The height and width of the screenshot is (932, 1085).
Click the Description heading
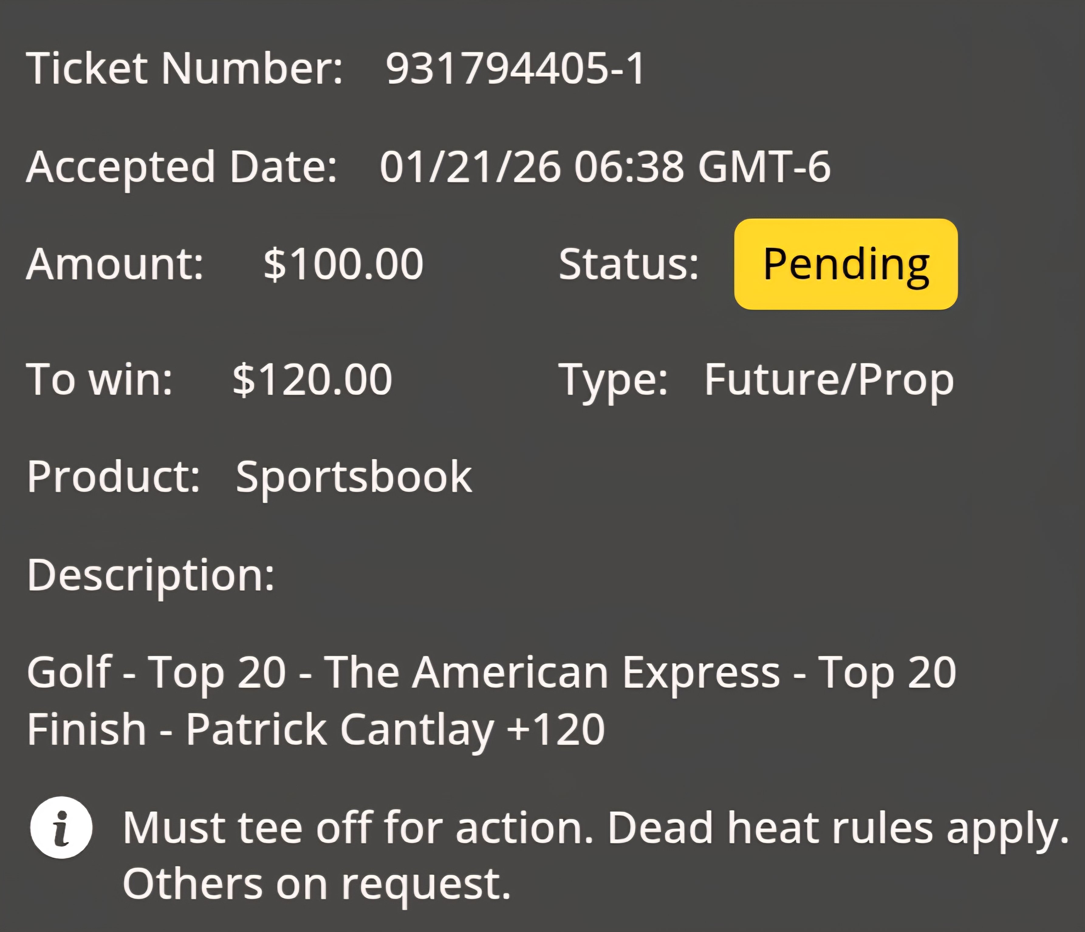coord(151,576)
